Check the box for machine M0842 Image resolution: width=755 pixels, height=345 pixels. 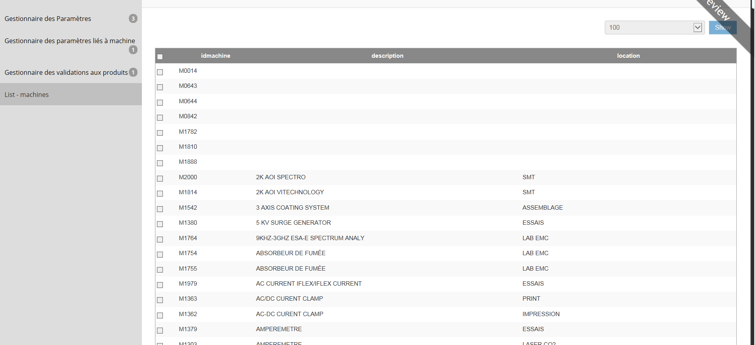pos(160,118)
